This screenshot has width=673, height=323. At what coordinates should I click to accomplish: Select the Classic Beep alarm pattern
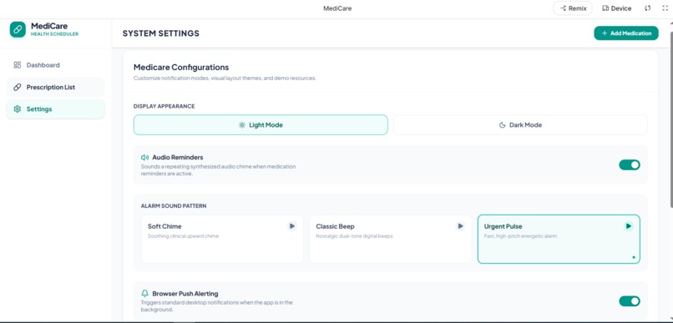[x=390, y=239]
